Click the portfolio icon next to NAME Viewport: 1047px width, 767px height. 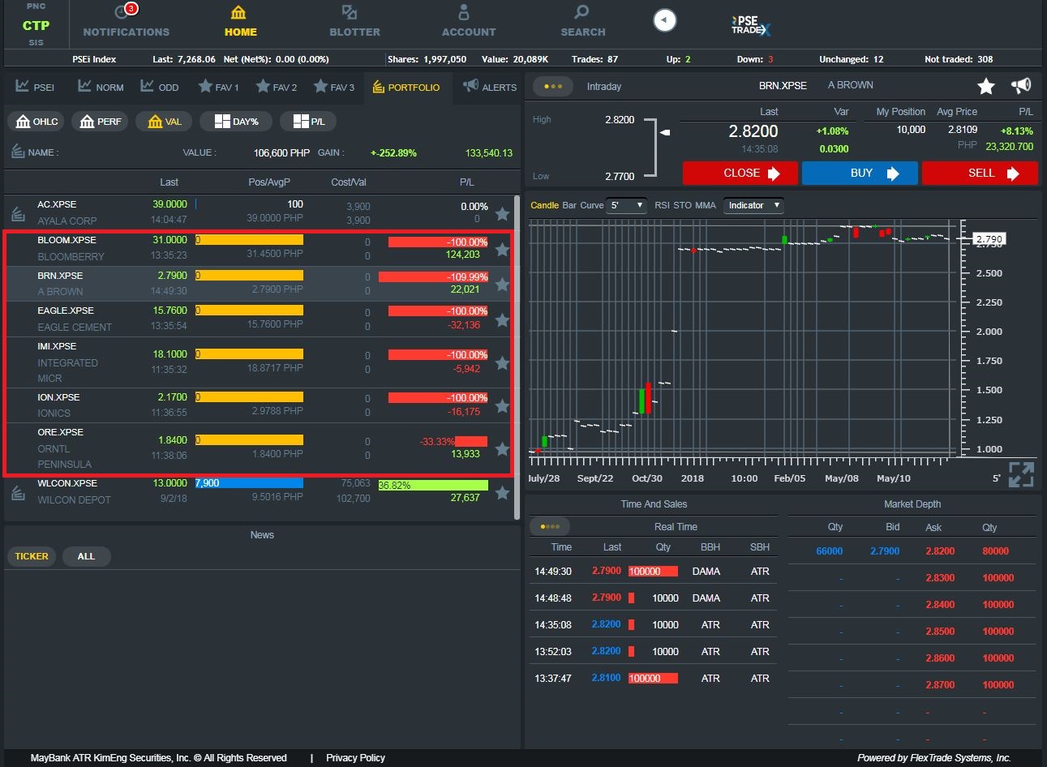18,152
